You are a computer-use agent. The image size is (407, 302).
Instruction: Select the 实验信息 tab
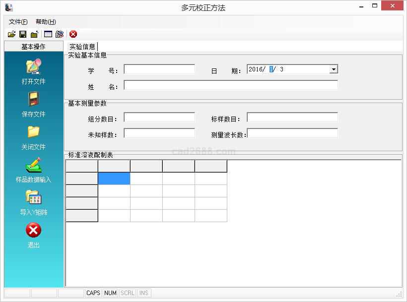click(x=82, y=47)
